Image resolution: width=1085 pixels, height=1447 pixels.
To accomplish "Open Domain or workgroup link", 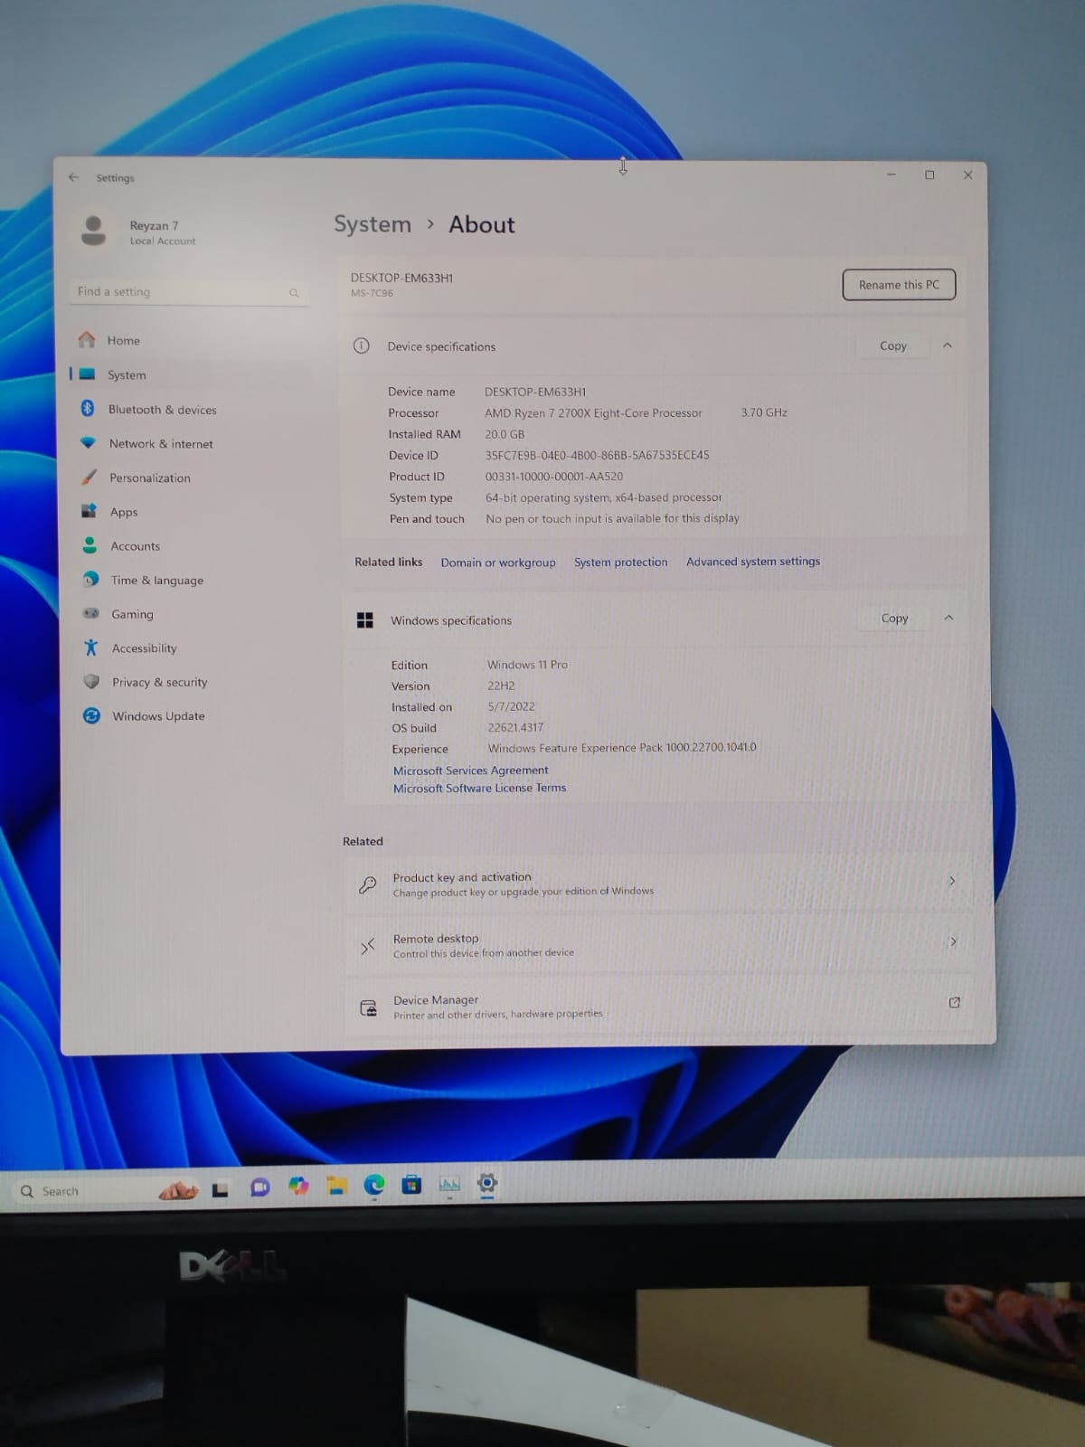I will (498, 562).
